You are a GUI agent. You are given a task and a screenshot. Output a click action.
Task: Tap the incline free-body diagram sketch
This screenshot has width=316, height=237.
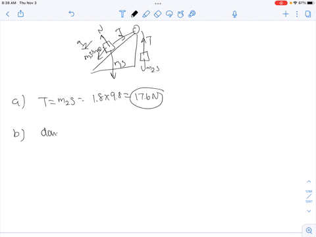click(118, 52)
